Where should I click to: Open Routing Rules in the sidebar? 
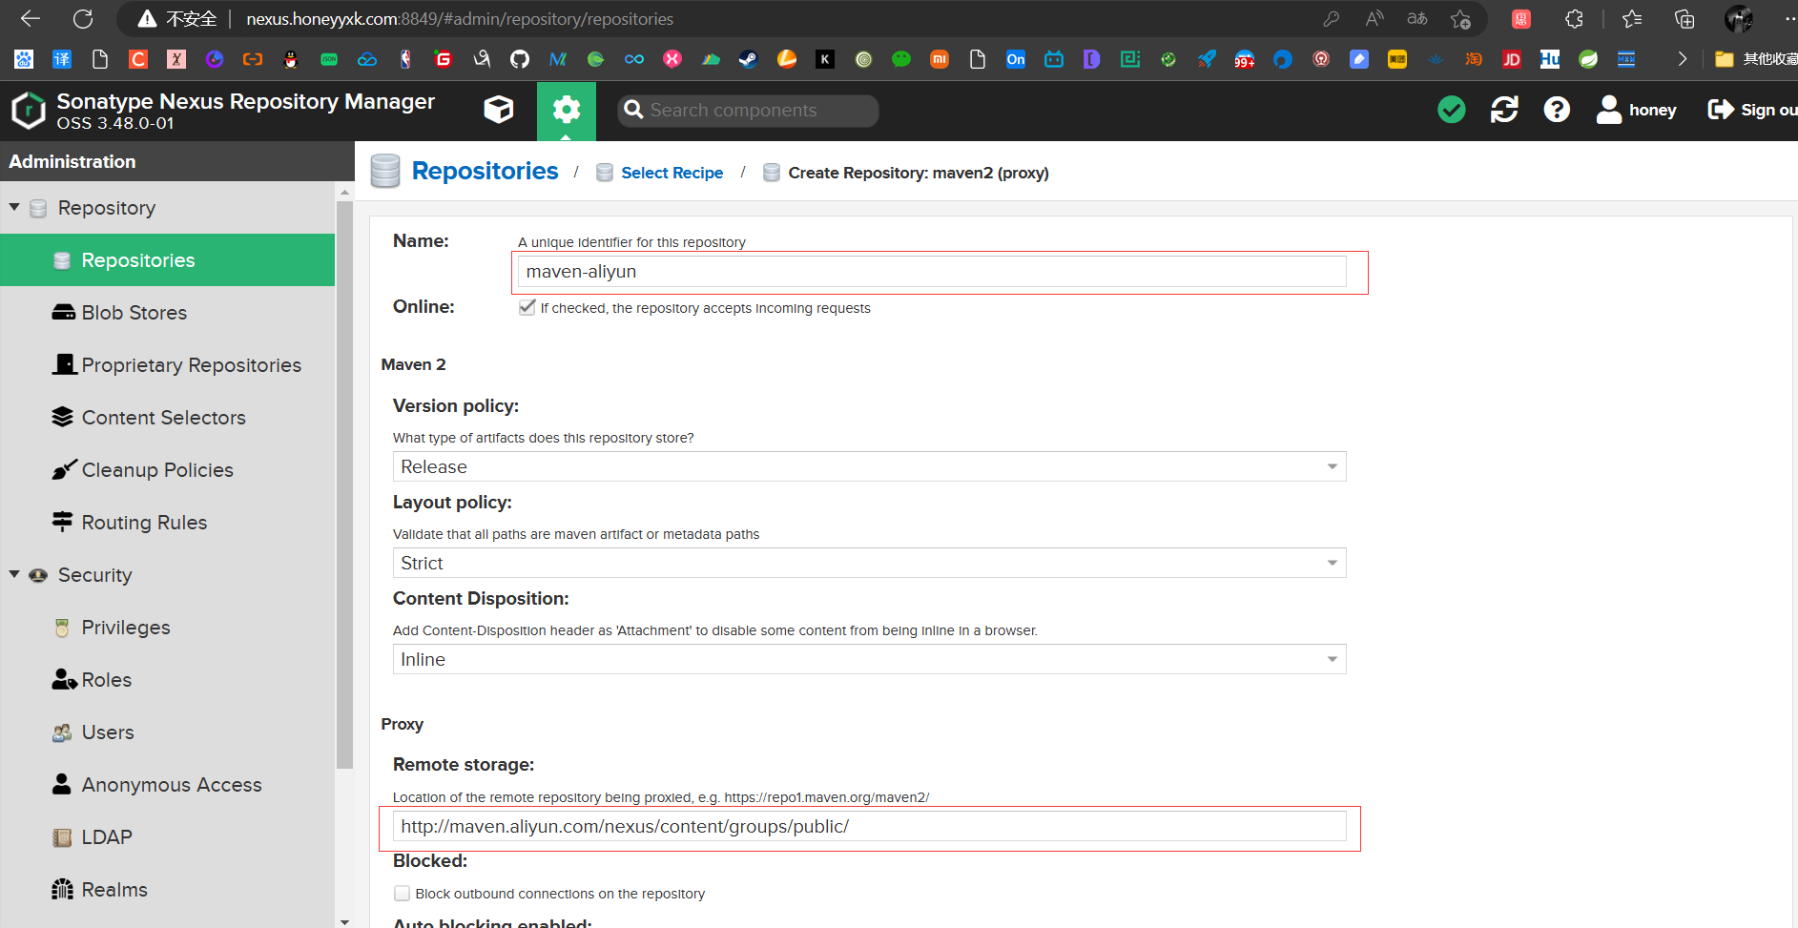[x=167, y=522]
